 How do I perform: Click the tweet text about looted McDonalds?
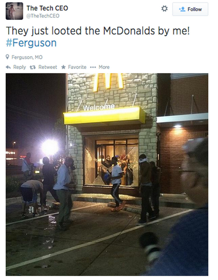point(98,31)
